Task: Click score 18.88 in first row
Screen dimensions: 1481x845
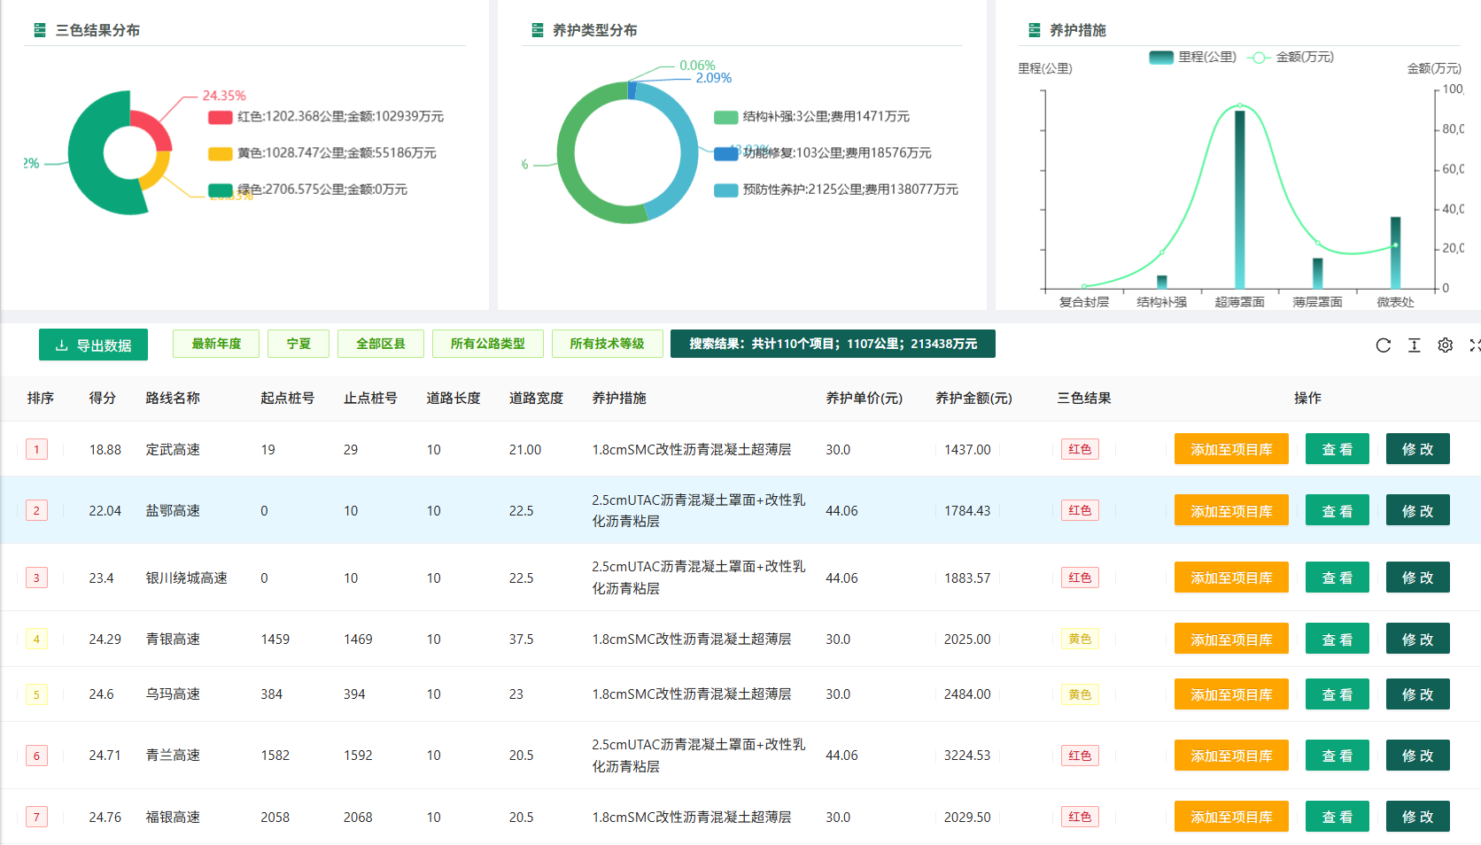Action: point(105,450)
